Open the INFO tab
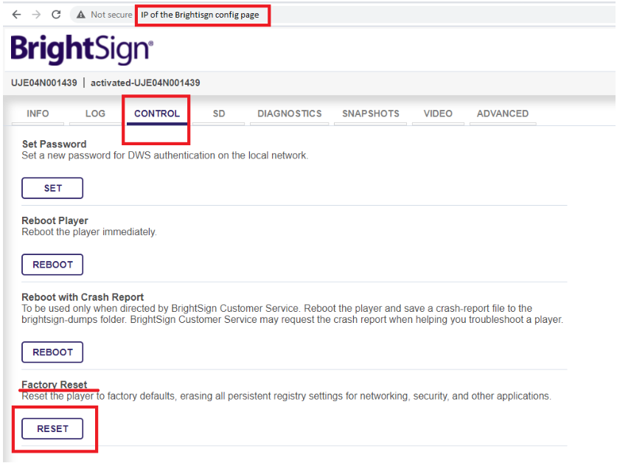Viewport: 617px width, 463px height. tap(38, 114)
